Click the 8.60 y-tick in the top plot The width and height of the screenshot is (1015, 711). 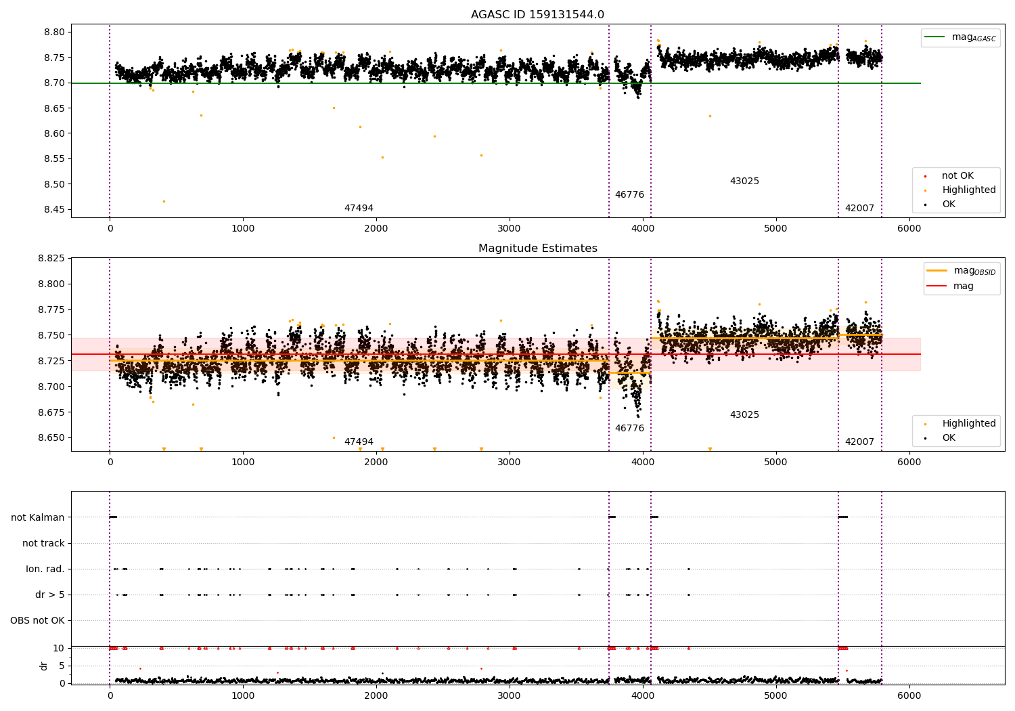tap(53, 134)
